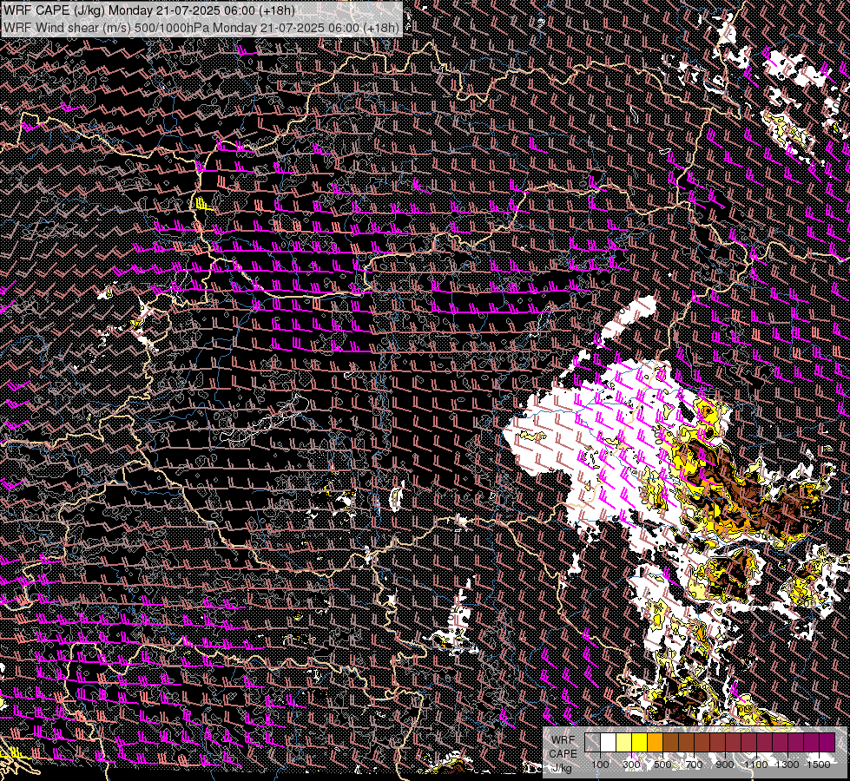Viewport: 850px width, 781px height.
Task: Click the '300' legend value label
Action: tap(631, 765)
